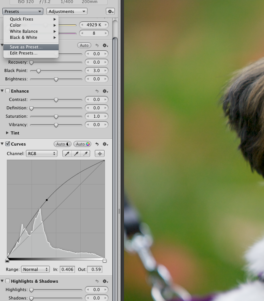Screen dimensions: 264x301
Task: Open the Adjustments dropdown button
Action: click(67, 11)
